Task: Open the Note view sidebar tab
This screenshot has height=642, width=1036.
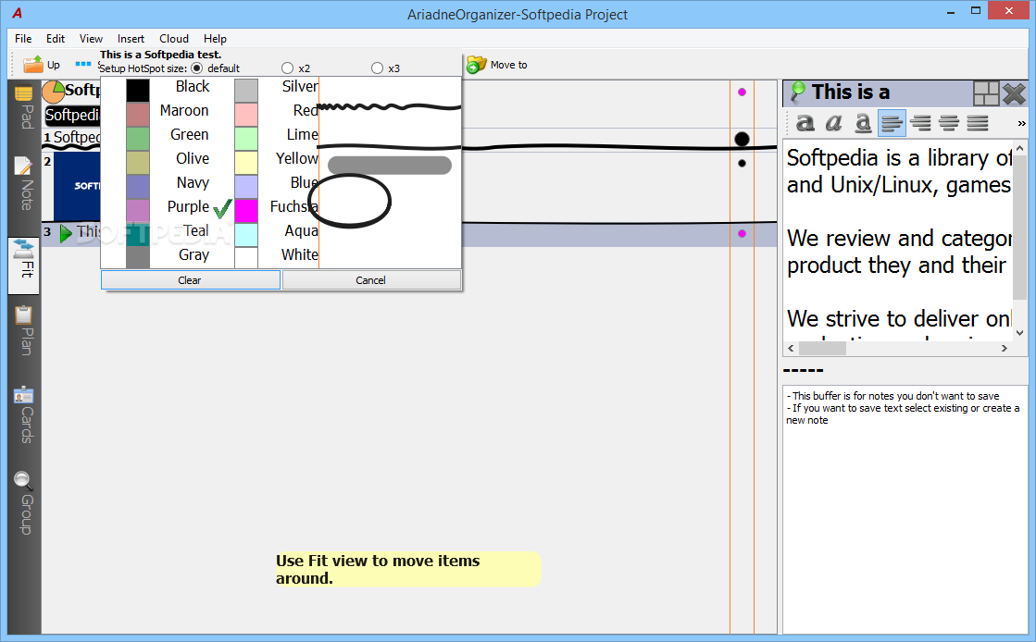Action: [x=24, y=183]
